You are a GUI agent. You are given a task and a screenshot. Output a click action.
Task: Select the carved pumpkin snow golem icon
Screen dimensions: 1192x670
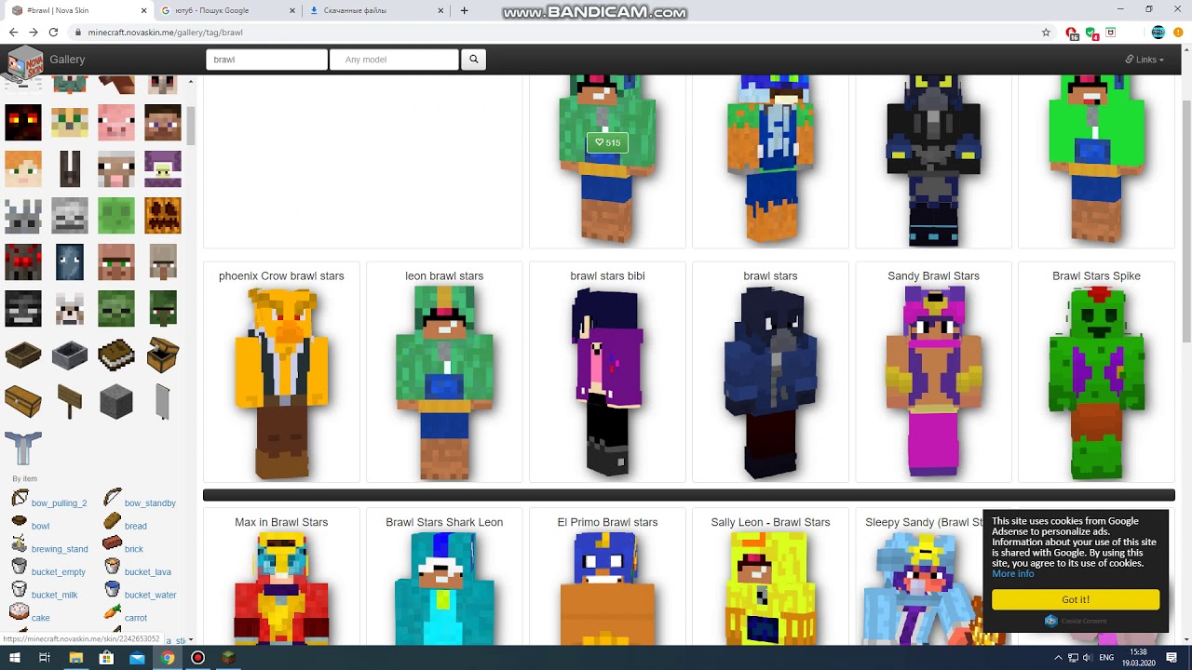click(163, 215)
